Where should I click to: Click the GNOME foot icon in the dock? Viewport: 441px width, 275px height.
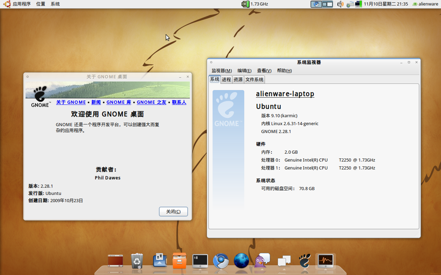tap(305, 261)
